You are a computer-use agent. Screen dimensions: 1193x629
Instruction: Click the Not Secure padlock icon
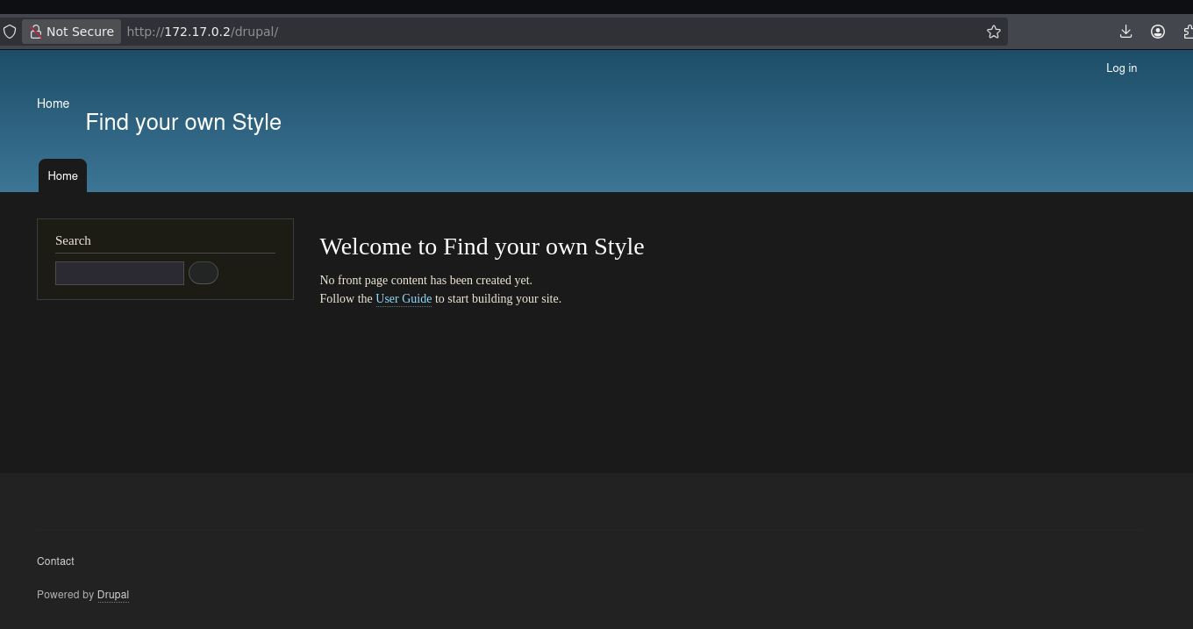[36, 32]
